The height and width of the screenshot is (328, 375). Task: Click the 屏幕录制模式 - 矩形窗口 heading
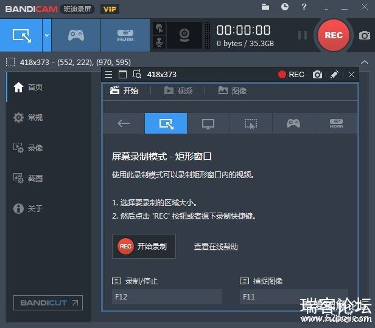coord(162,157)
